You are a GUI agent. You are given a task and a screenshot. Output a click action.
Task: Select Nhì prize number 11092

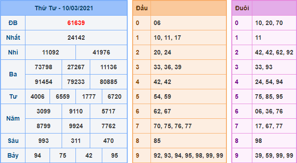coord(50,52)
